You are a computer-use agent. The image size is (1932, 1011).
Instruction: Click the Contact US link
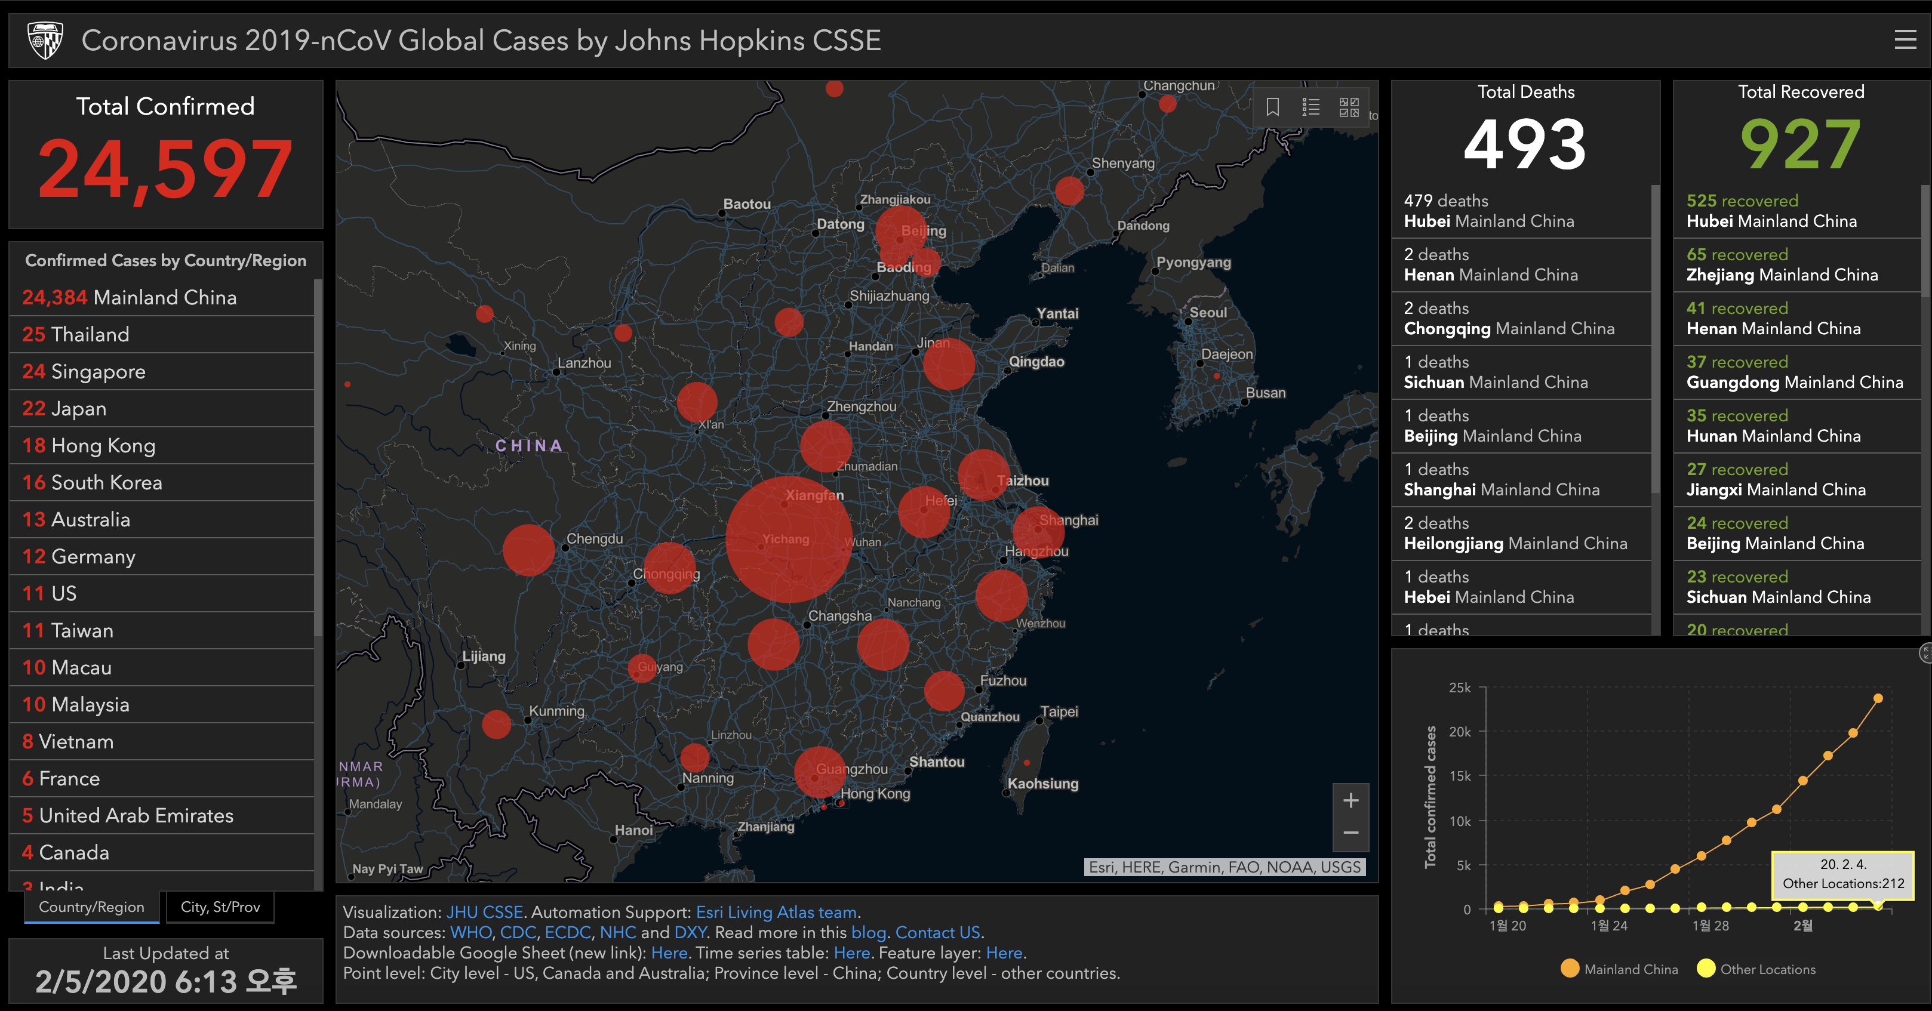pyautogui.click(x=937, y=932)
